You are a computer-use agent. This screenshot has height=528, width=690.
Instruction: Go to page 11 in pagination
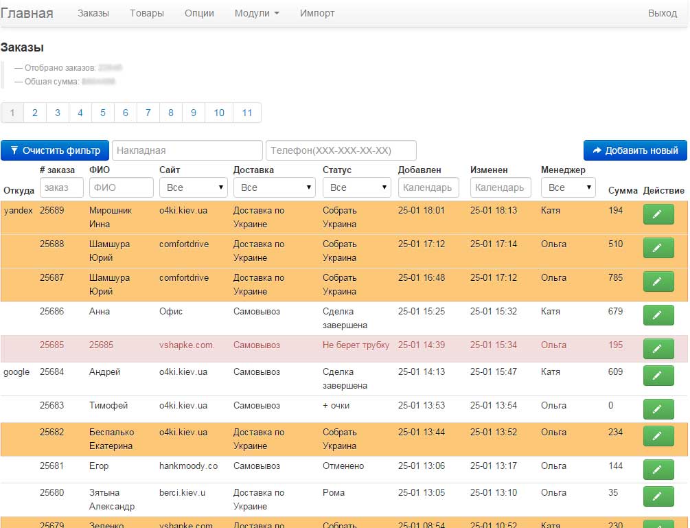coord(247,113)
